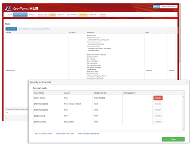Click access list scrollbar down arrow
Image resolution: width=193 pixels, height=146 pixels.
[x=183, y=130]
